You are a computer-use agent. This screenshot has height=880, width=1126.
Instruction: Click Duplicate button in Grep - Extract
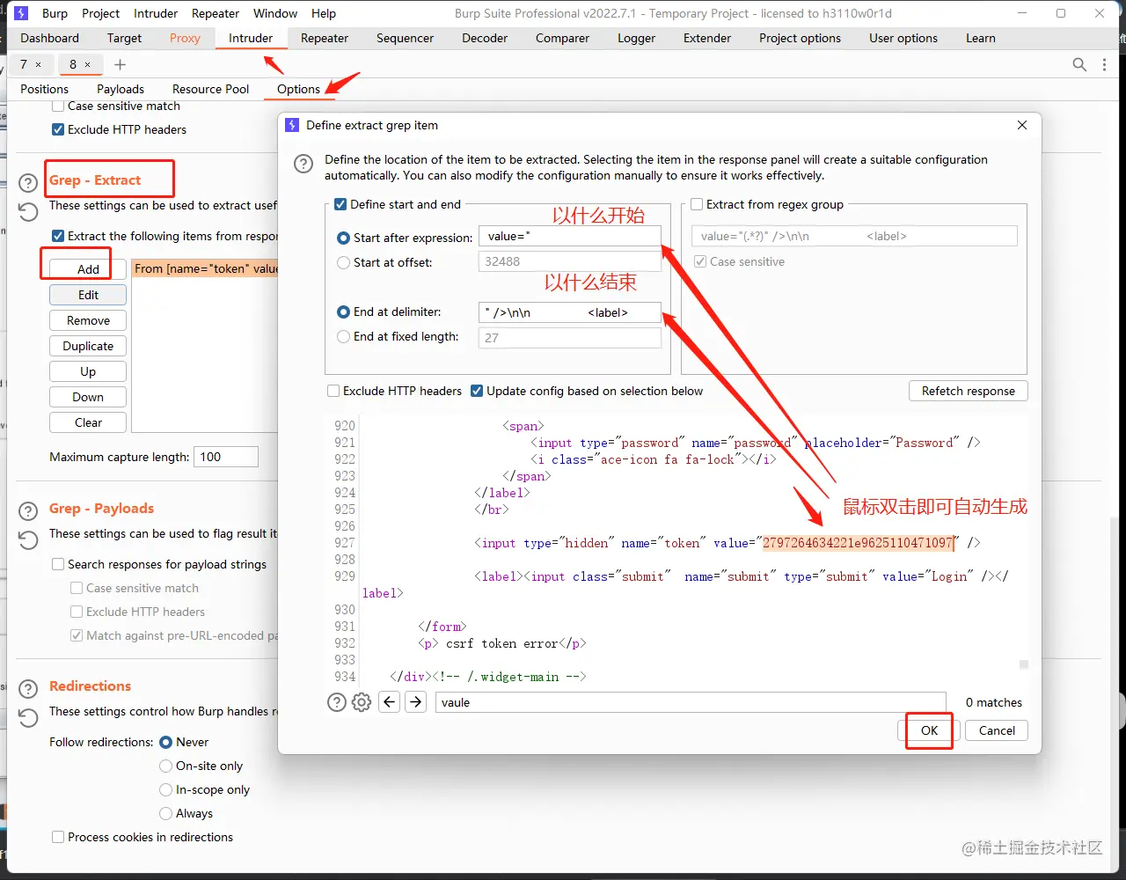pyautogui.click(x=88, y=346)
